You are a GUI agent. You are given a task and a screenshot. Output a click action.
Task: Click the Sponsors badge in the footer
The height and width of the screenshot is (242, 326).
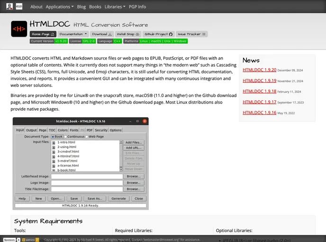(12, 240)
